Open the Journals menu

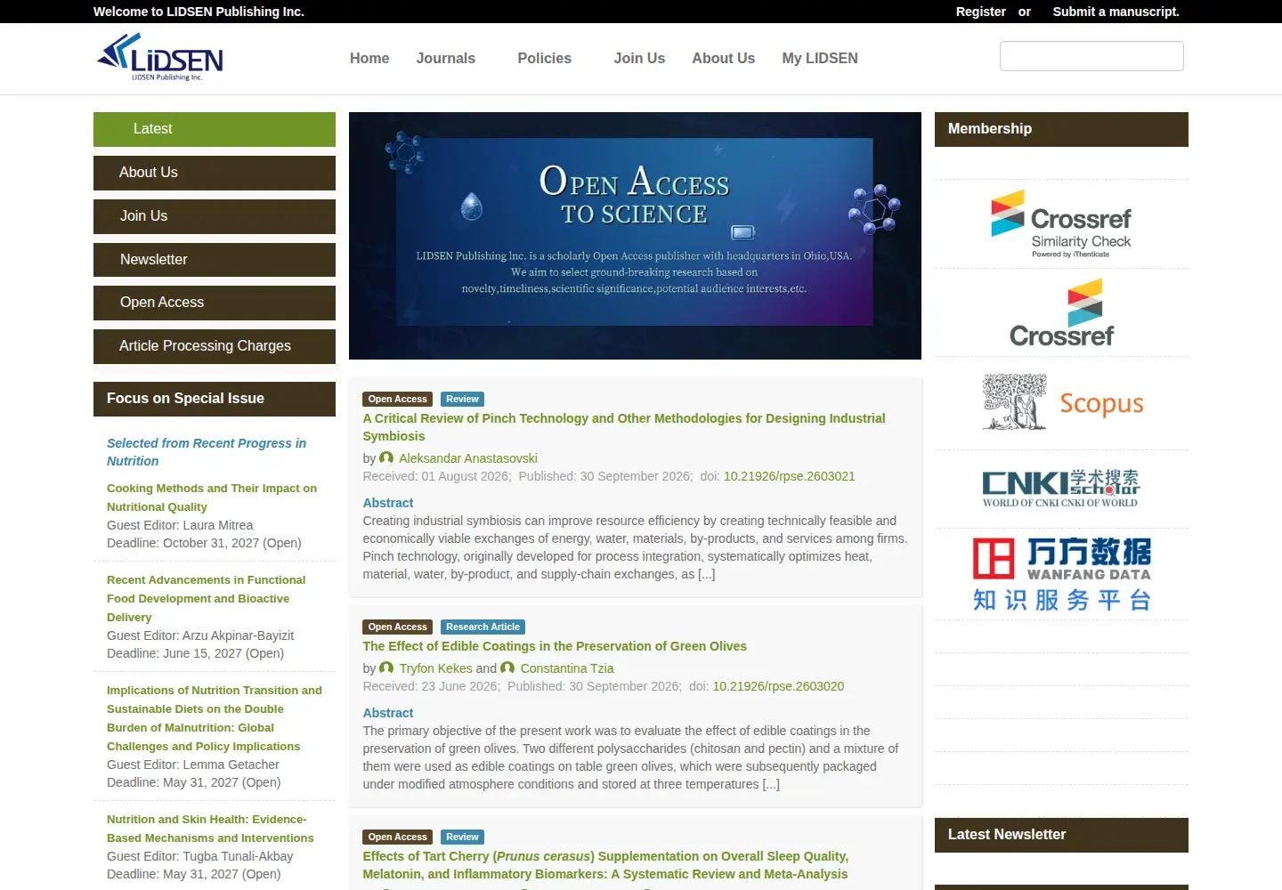(x=446, y=58)
